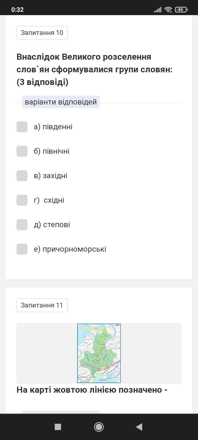This screenshot has height=440, width=198.
Task: Tap the "Запитання 10" label
Action: (42, 33)
